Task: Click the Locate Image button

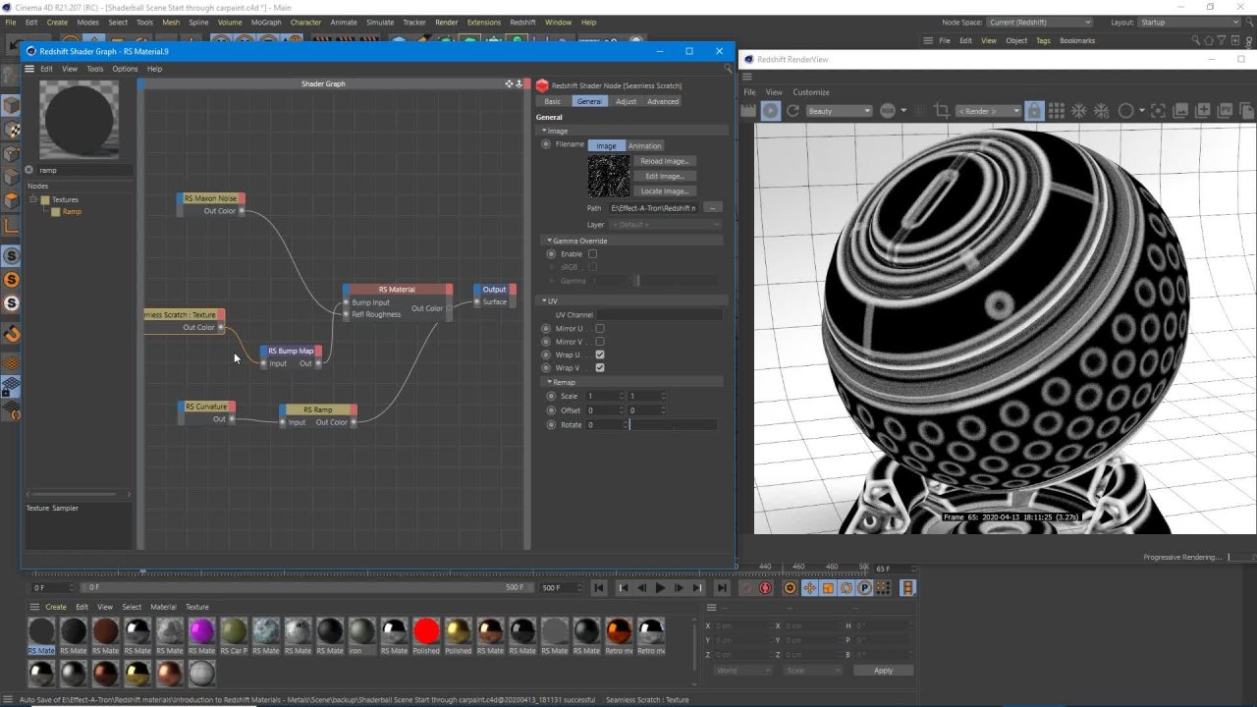Action: [665, 191]
